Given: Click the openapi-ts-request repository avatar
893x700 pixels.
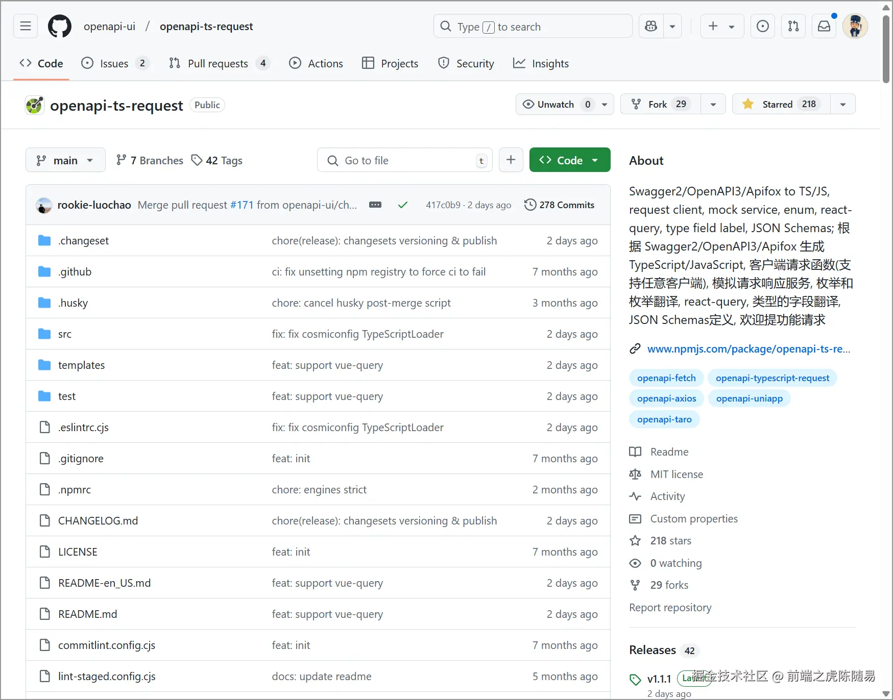Looking at the screenshot, I should (x=35, y=105).
